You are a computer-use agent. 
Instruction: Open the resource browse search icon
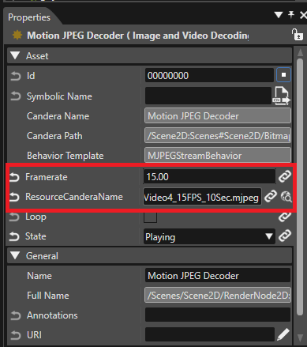(286, 197)
